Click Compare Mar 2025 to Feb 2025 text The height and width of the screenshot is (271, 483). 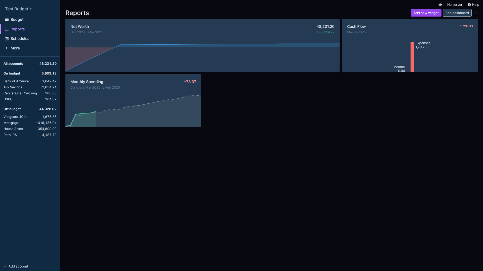tap(95, 88)
